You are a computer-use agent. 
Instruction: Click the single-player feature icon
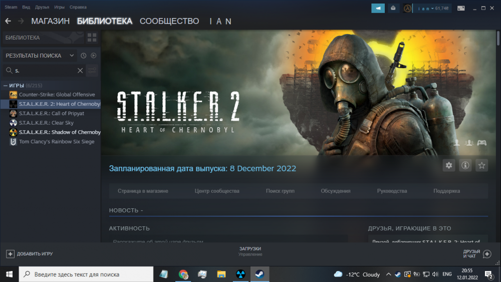pyautogui.click(x=457, y=143)
